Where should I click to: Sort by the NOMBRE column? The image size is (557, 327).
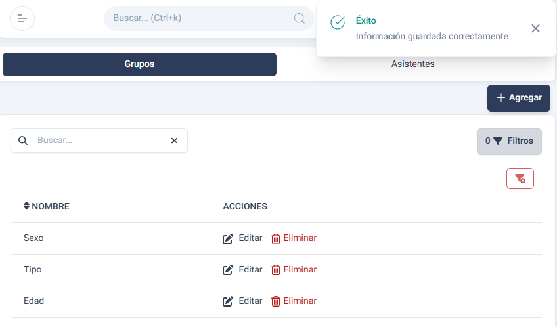click(47, 206)
